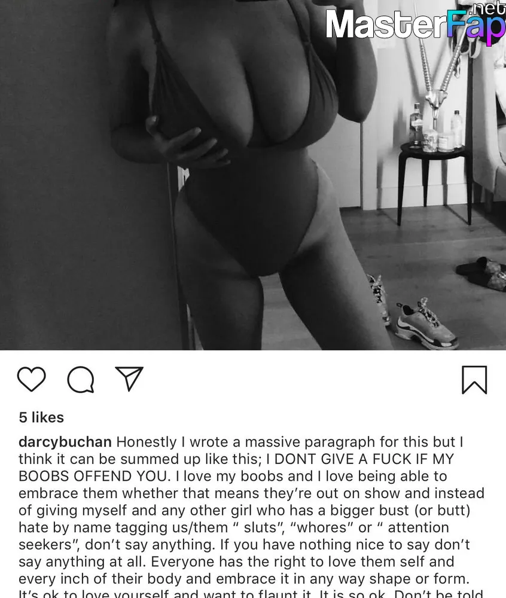Viewport: 506px width, 598px height.
Task: Save the post using the bookmark icon
Action: 474,380
